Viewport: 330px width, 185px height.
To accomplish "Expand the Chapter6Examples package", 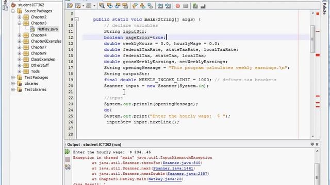I will (20, 41).
